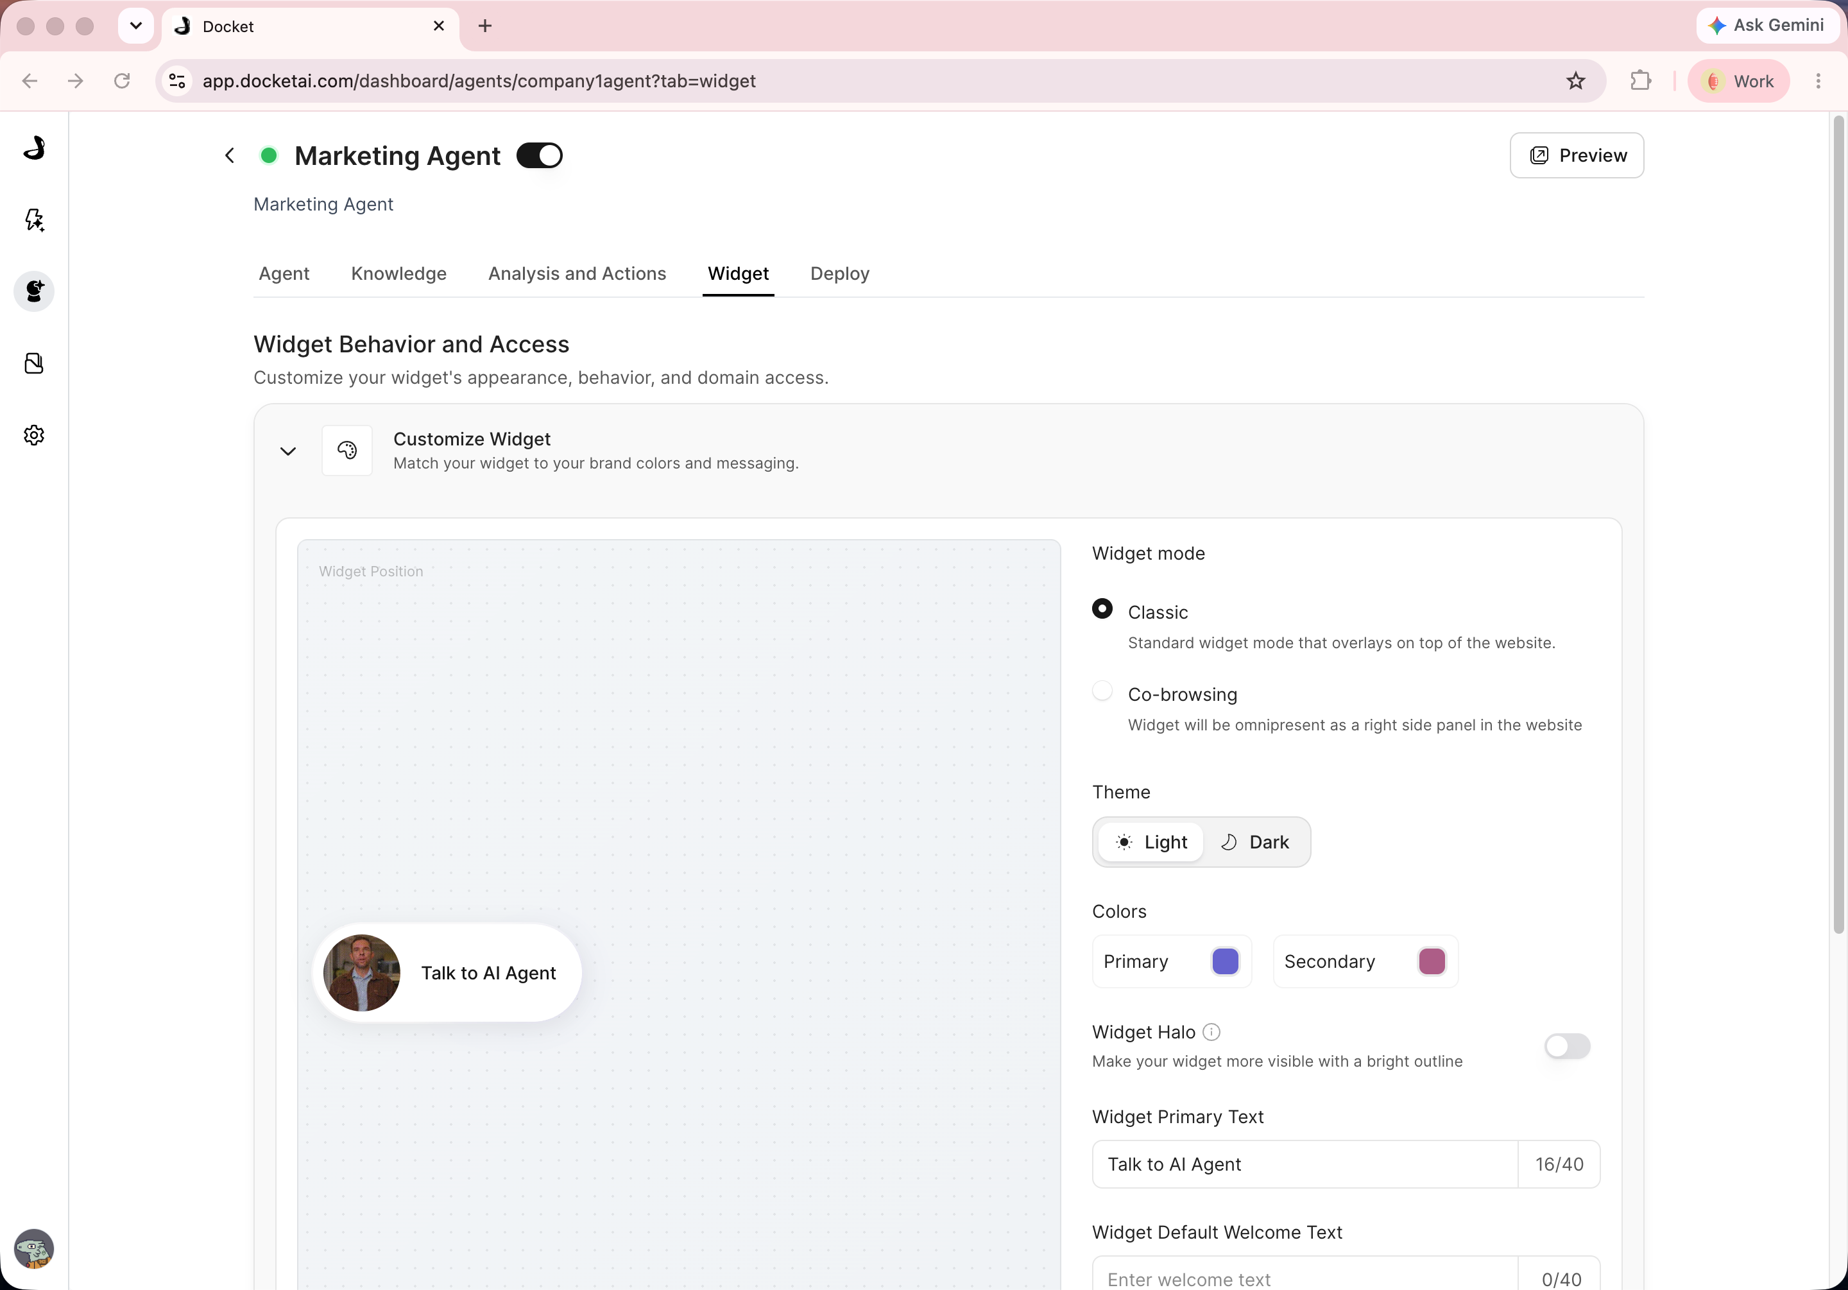1848x1290 pixels.
Task: Click the page vertical scrollbar
Action: point(1838,524)
